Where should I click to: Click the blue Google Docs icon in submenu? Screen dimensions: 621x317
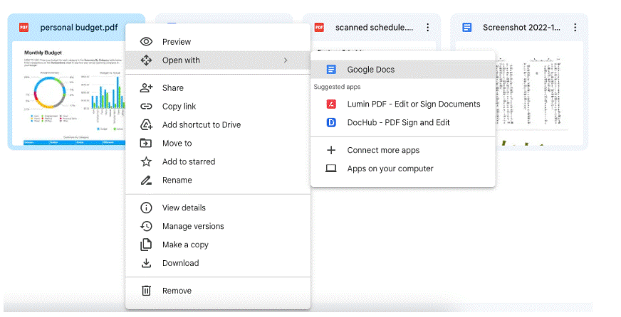(331, 69)
